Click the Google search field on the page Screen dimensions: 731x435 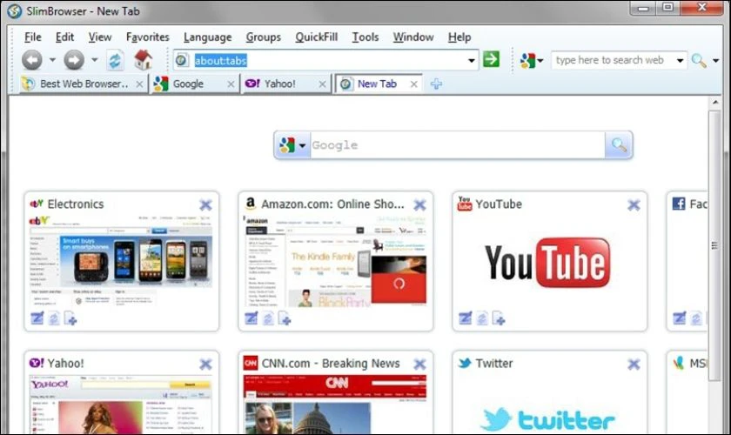[458, 145]
